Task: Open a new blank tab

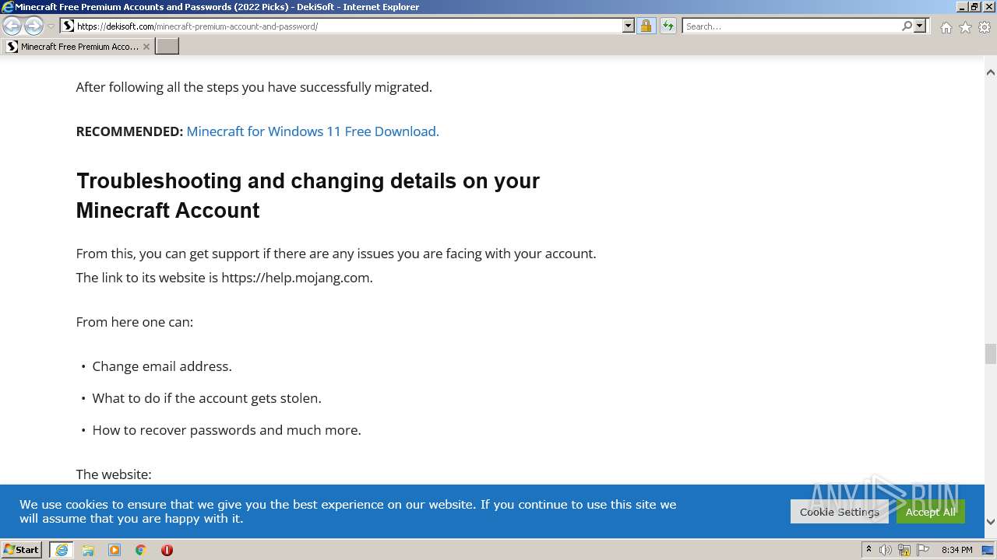Action: coord(167,47)
